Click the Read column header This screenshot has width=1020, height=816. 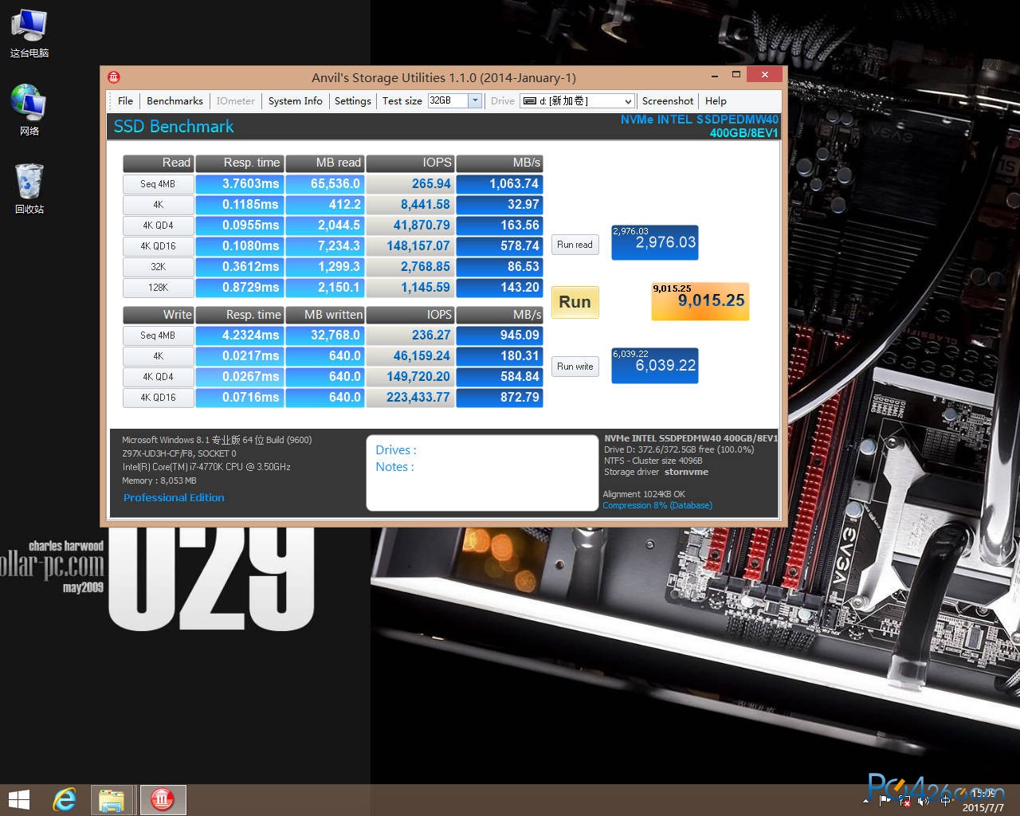[158, 163]
